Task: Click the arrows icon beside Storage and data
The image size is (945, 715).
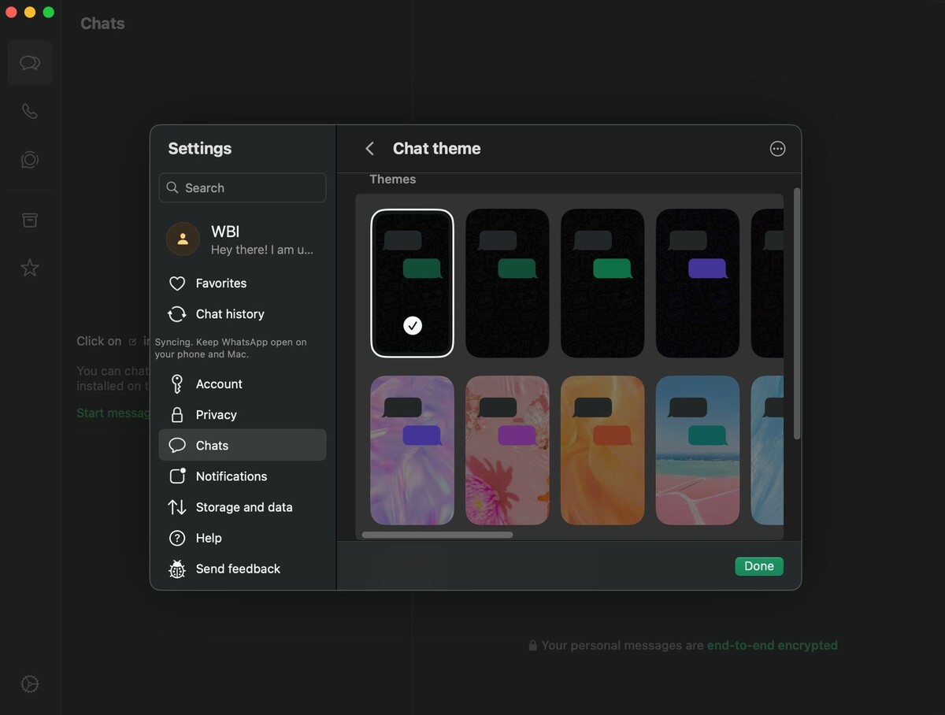Action: 177,507
